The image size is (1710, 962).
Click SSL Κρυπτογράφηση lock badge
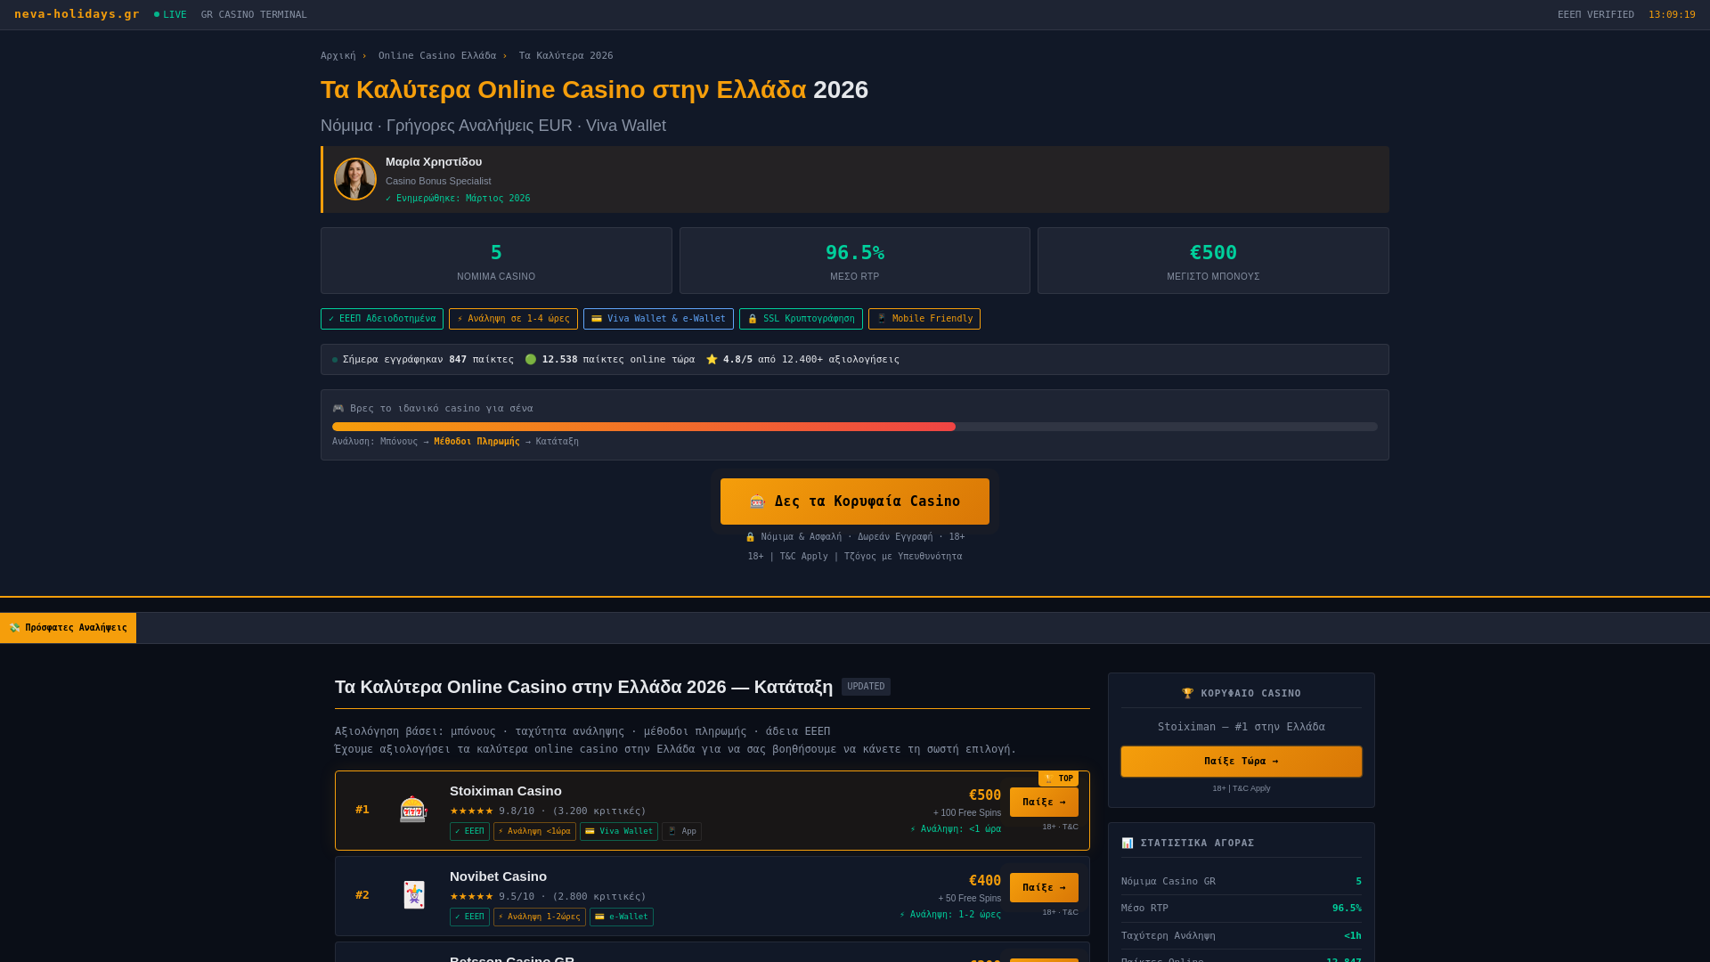tap(801, 319)
